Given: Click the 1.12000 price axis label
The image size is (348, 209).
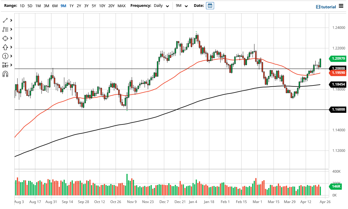Looking at the screenshot, I should pos(339,151).
